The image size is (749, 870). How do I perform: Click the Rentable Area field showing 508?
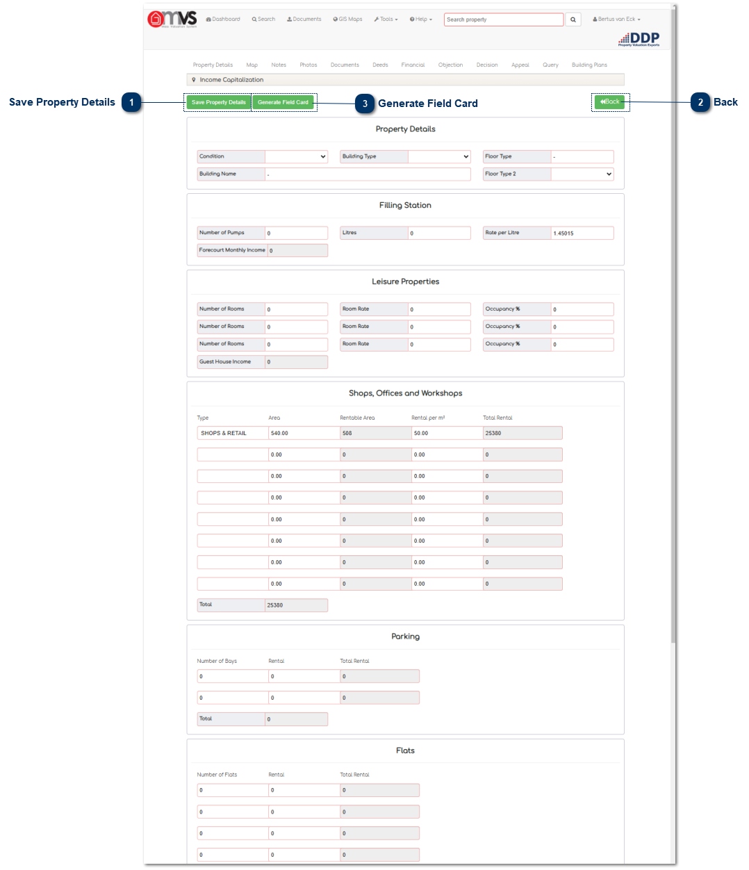click(376, 433)
